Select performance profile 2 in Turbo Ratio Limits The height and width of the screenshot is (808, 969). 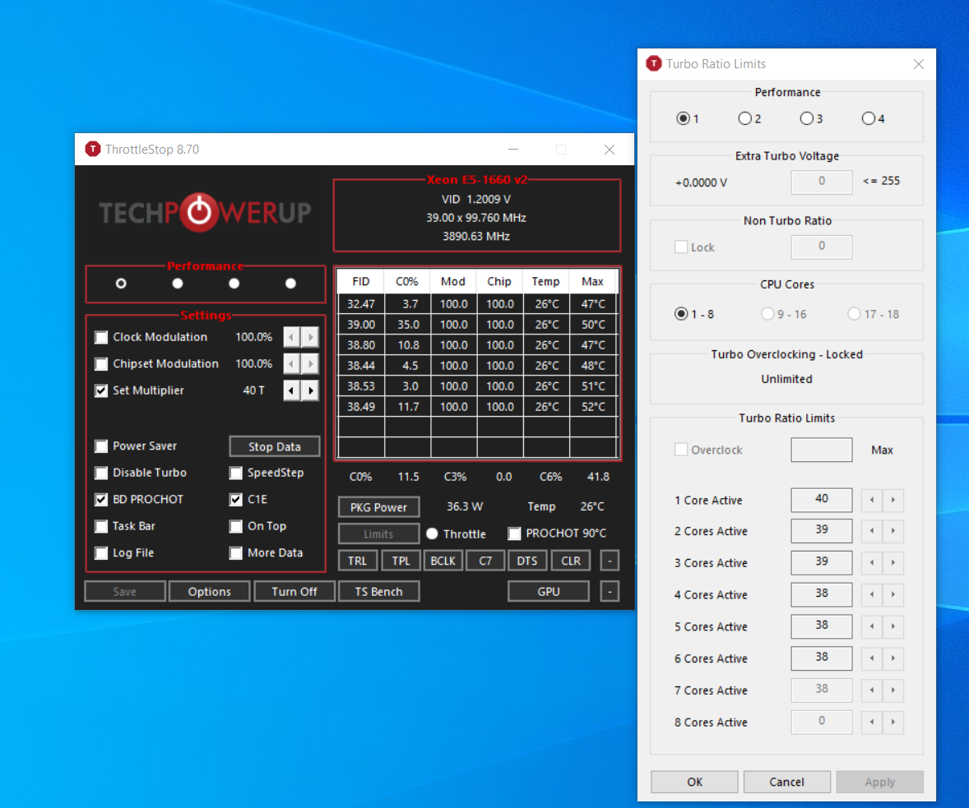point(744,118)
